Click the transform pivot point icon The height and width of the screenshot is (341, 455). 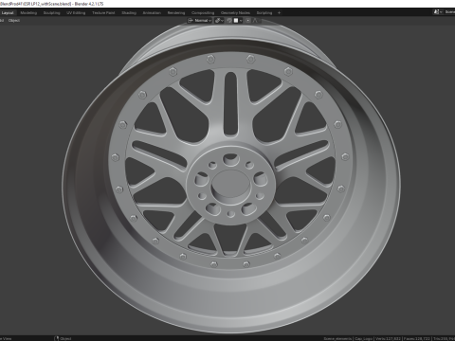[x=219, y=21]
